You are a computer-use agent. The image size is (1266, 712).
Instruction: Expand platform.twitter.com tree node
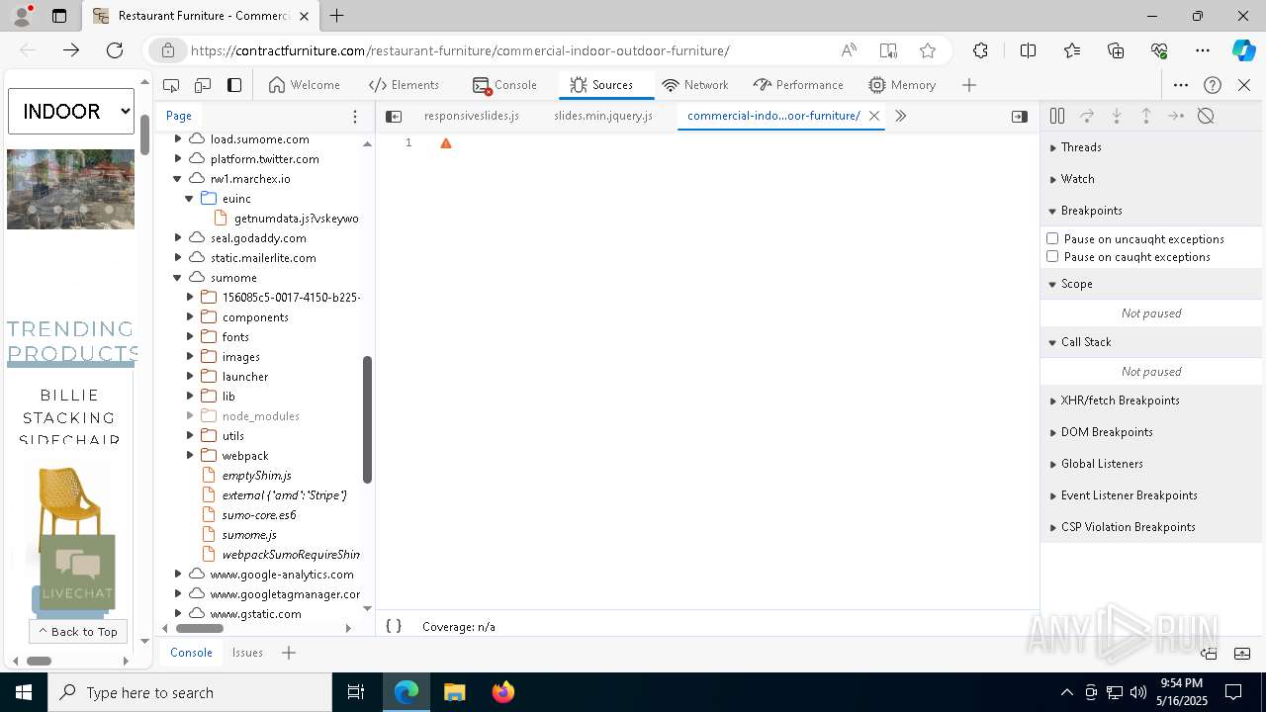[178, 159]
